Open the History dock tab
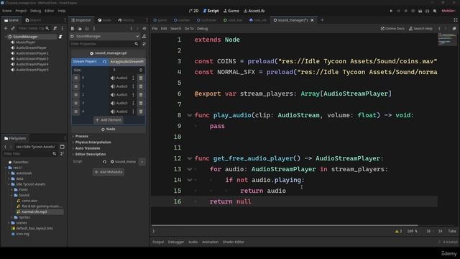Image resolution: width=460 pixels, height=259 pixels. 126,20
